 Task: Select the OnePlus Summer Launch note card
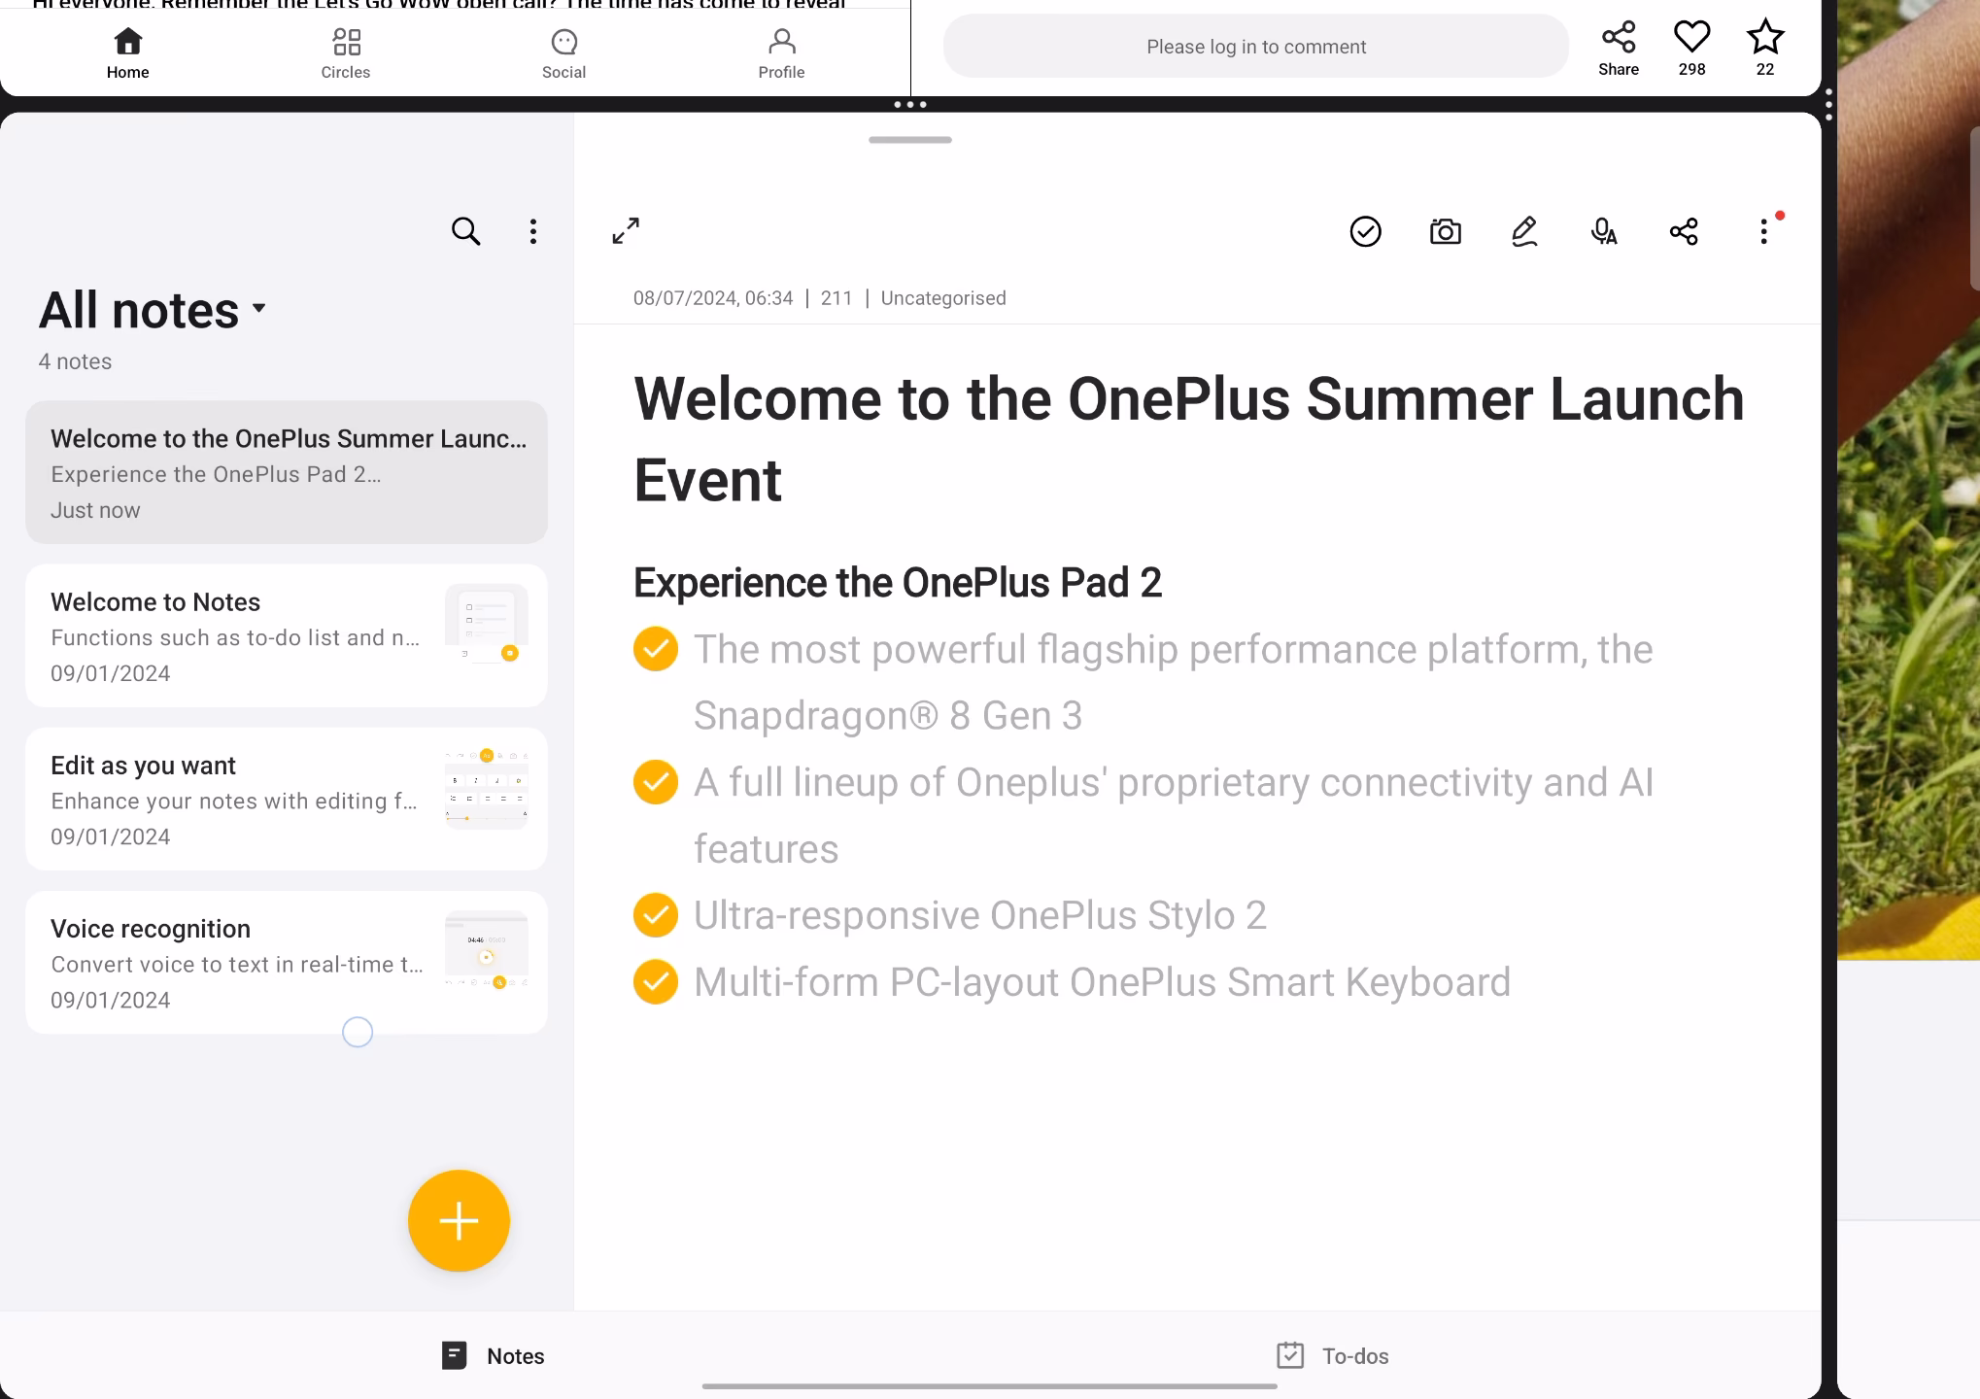pos(287,472)
